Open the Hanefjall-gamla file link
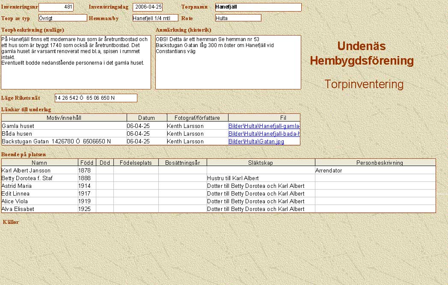The image size is (448, 285). point(264,126)
